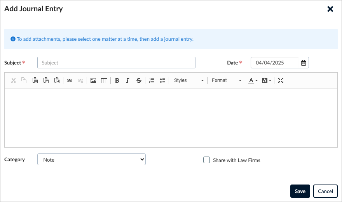Click the Subject input field
The height and width of the screenshot is (202, 342).
pyautogui.click(x=116, y=63)
